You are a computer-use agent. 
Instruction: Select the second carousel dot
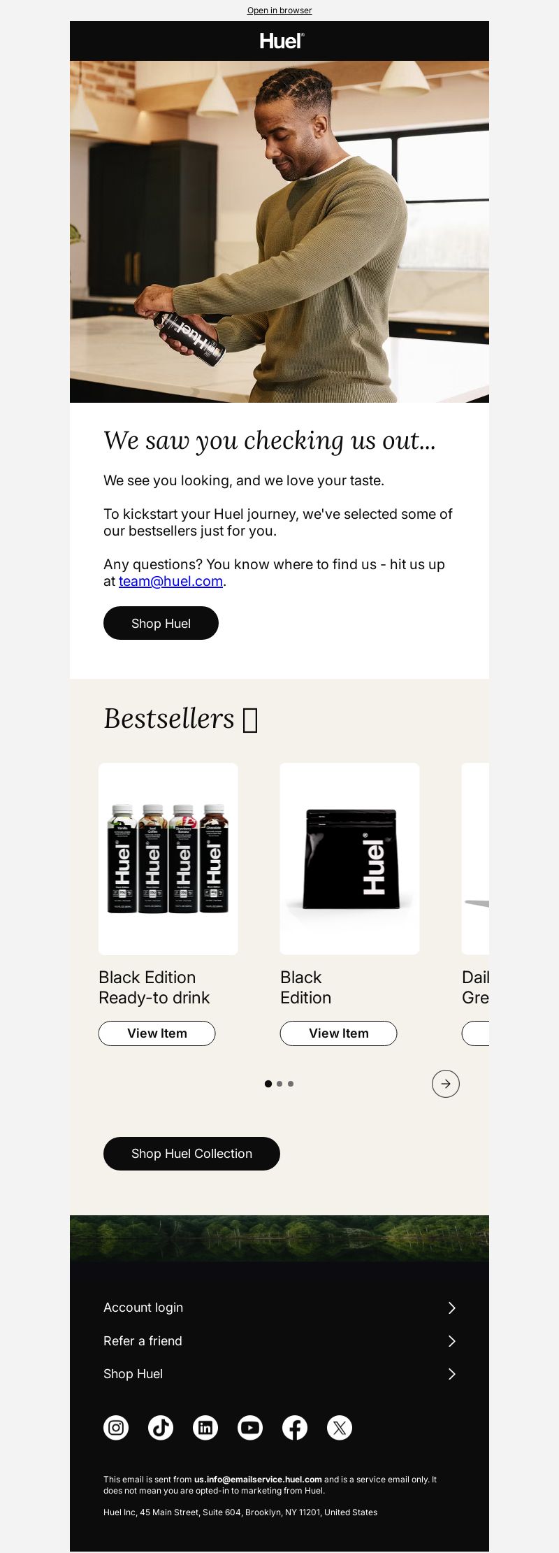(x=279, y=1084)
